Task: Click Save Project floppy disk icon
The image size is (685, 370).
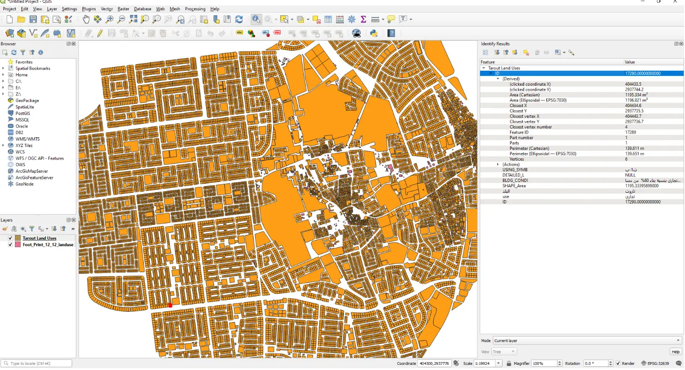Action: pyautogui.click(x=33, y=19)
